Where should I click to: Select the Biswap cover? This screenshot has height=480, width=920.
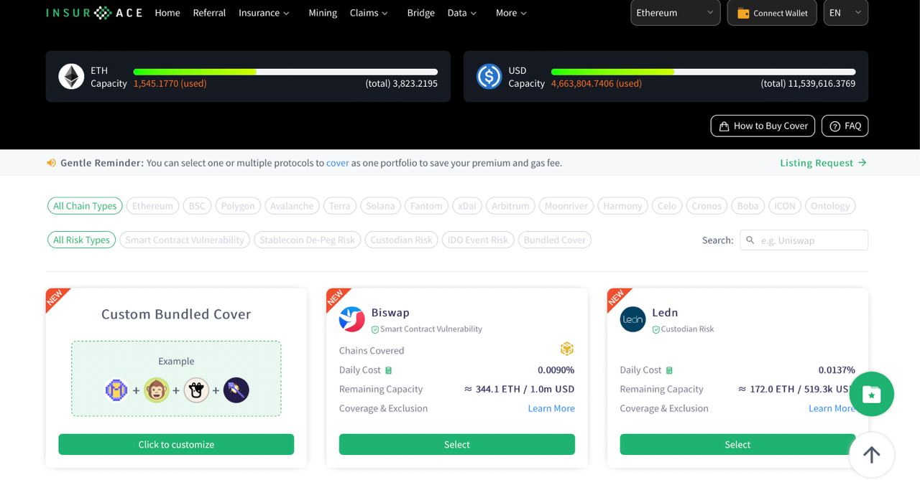point(457,444)
